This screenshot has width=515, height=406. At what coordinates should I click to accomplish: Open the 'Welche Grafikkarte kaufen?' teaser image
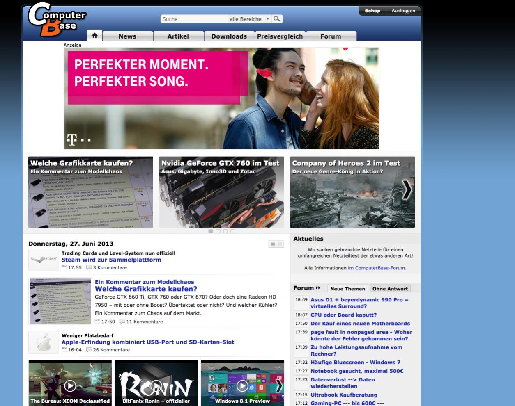click(x=91, y=192)
